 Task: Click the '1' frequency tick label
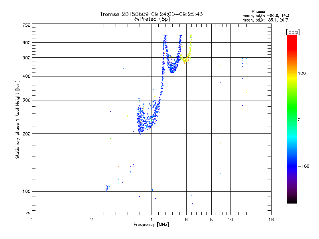(32, 219)
